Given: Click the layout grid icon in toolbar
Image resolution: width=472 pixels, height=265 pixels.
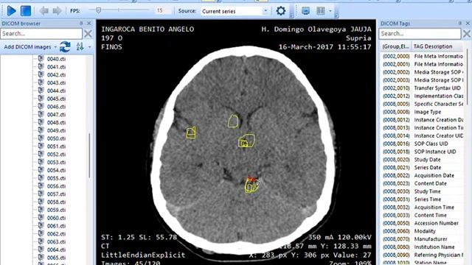Looking at the screenshot, I should [x=321, y=11].
